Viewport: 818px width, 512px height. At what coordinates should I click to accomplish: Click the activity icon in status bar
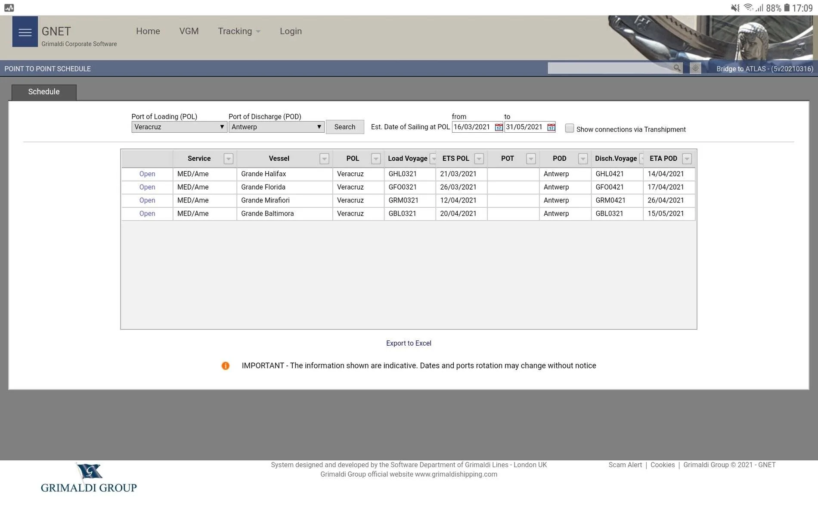9,8
